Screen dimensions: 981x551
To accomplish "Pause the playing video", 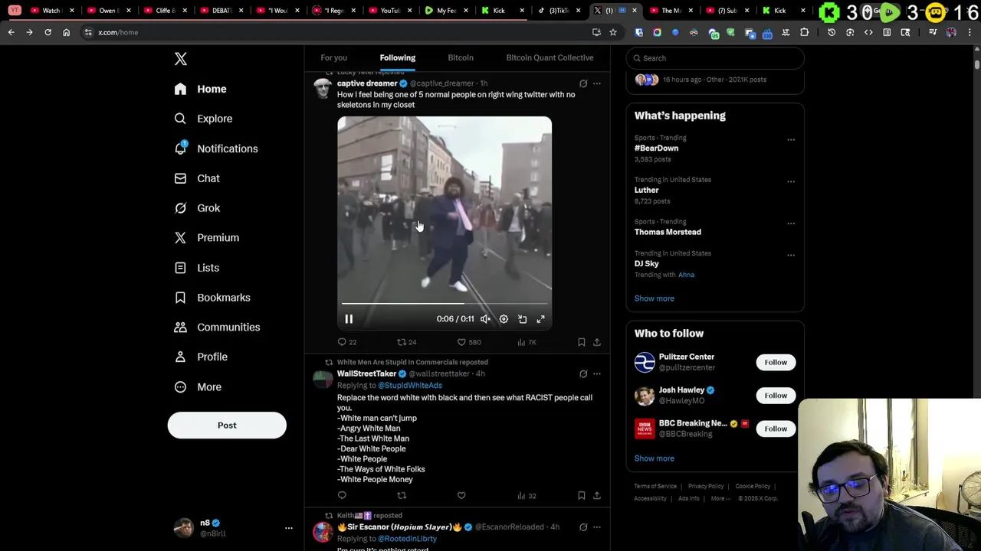I will pyautogui.click(x=349, y=319).
